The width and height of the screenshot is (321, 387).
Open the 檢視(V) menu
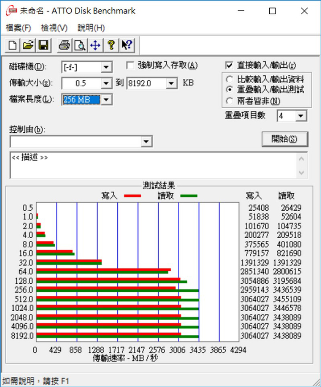click(x=54, y=28)
